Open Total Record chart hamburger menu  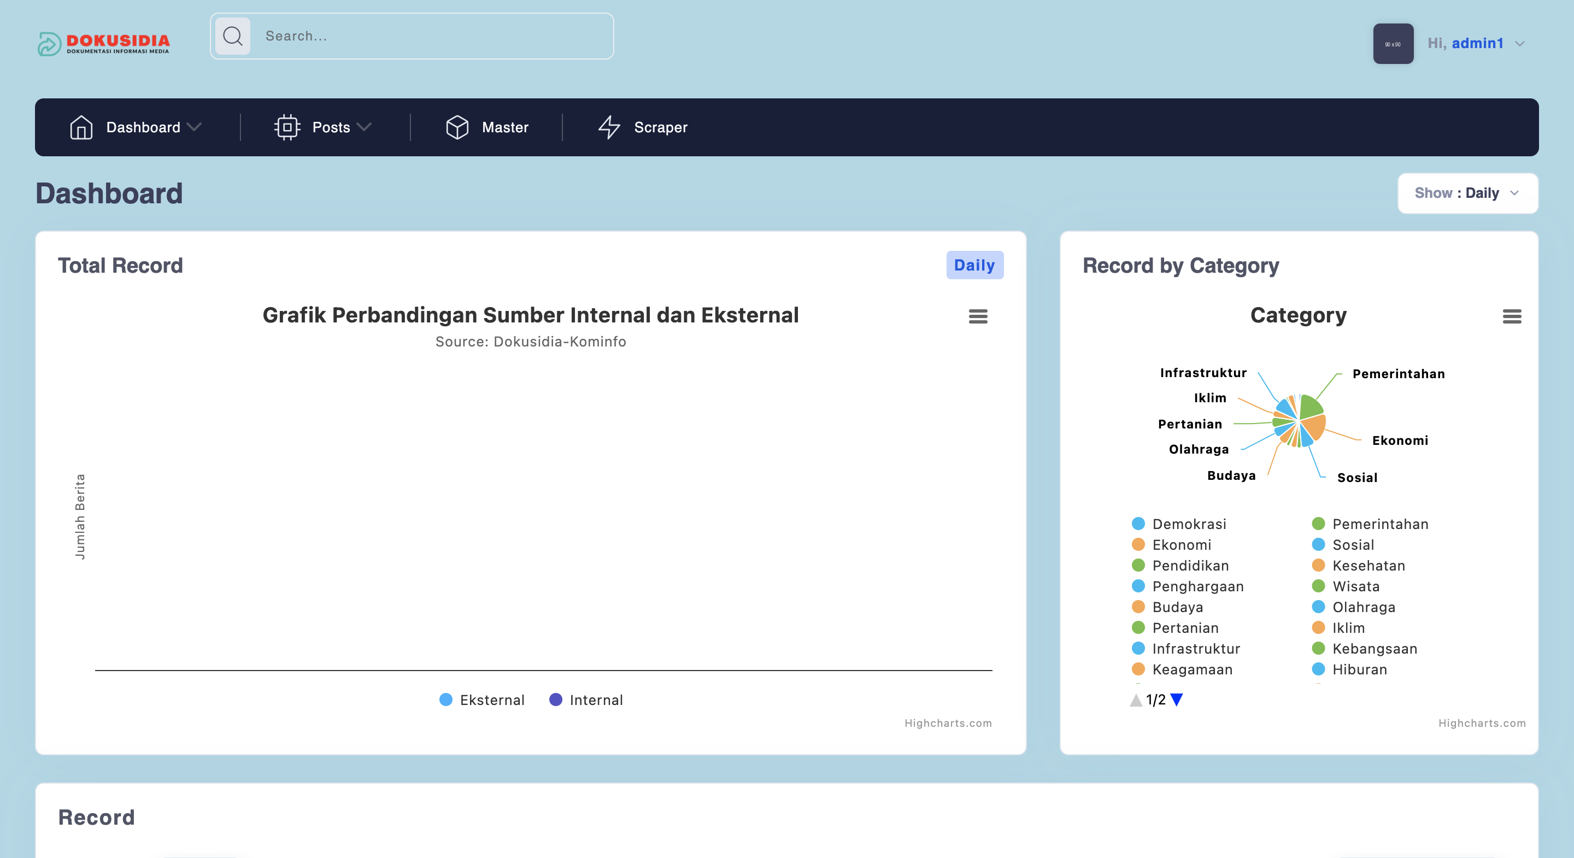978,316
